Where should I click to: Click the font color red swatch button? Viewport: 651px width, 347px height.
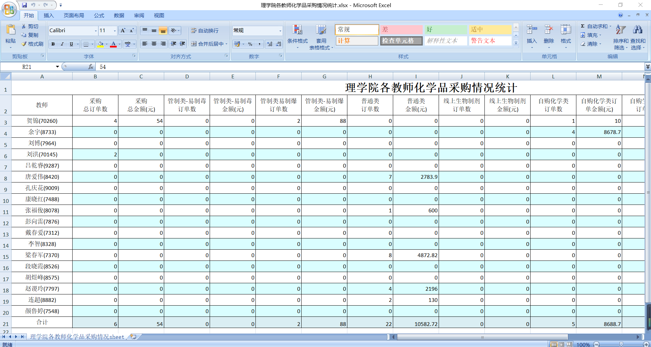(113, 44)
